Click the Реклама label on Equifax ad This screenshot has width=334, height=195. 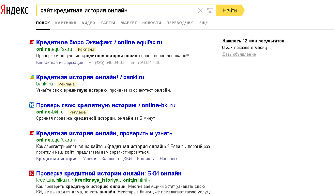coord(86,50)
